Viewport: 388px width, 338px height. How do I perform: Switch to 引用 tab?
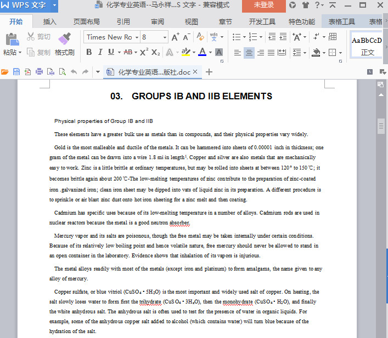[123, 22]
